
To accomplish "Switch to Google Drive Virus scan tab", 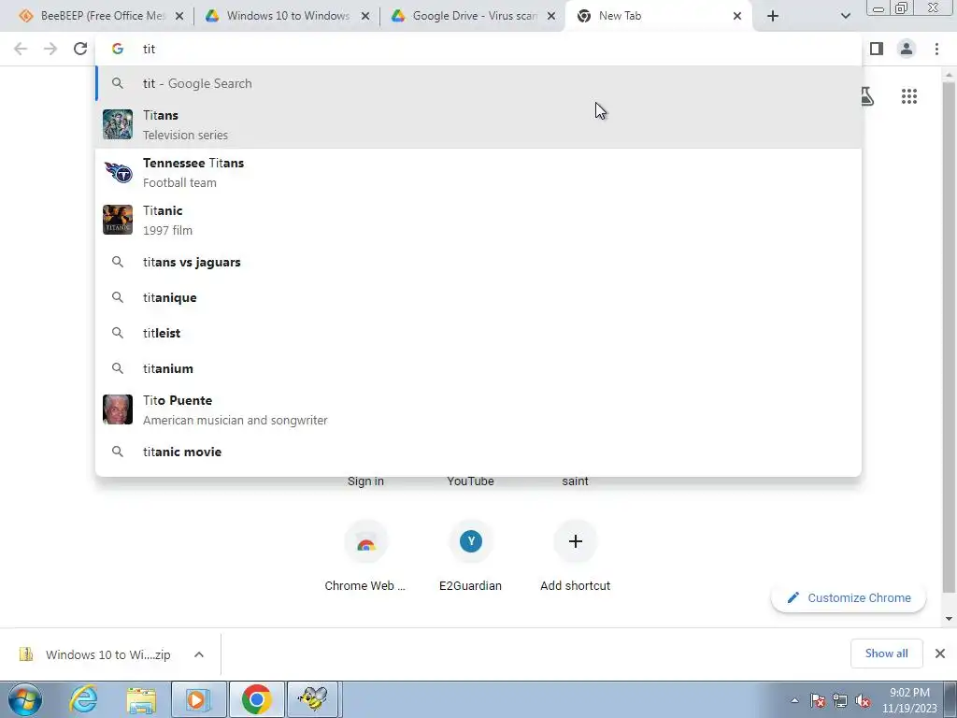I will coord(473,16).
